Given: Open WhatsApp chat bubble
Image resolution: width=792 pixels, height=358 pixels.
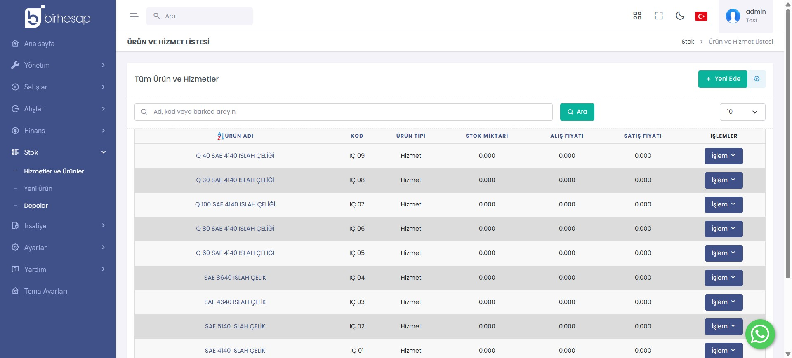Looking at the screenshot, I should pyautogui.click(x=760, y=334).
